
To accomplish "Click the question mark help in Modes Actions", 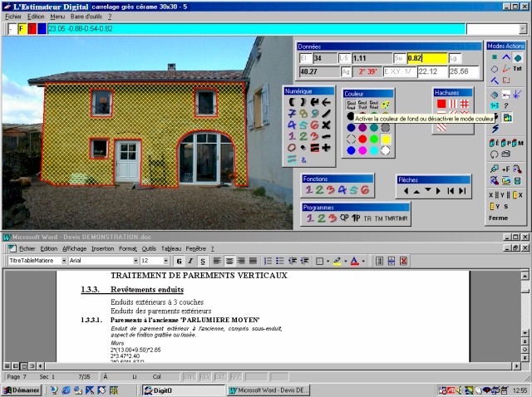I will 506,105.
